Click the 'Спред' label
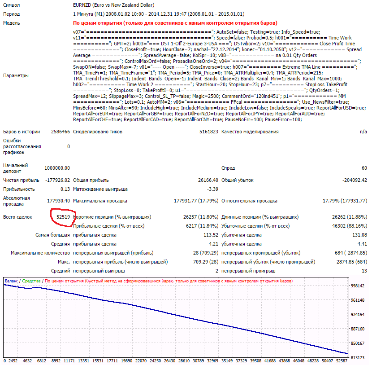Viewport: 372px width, 365px height. click(x=228, y=168)
